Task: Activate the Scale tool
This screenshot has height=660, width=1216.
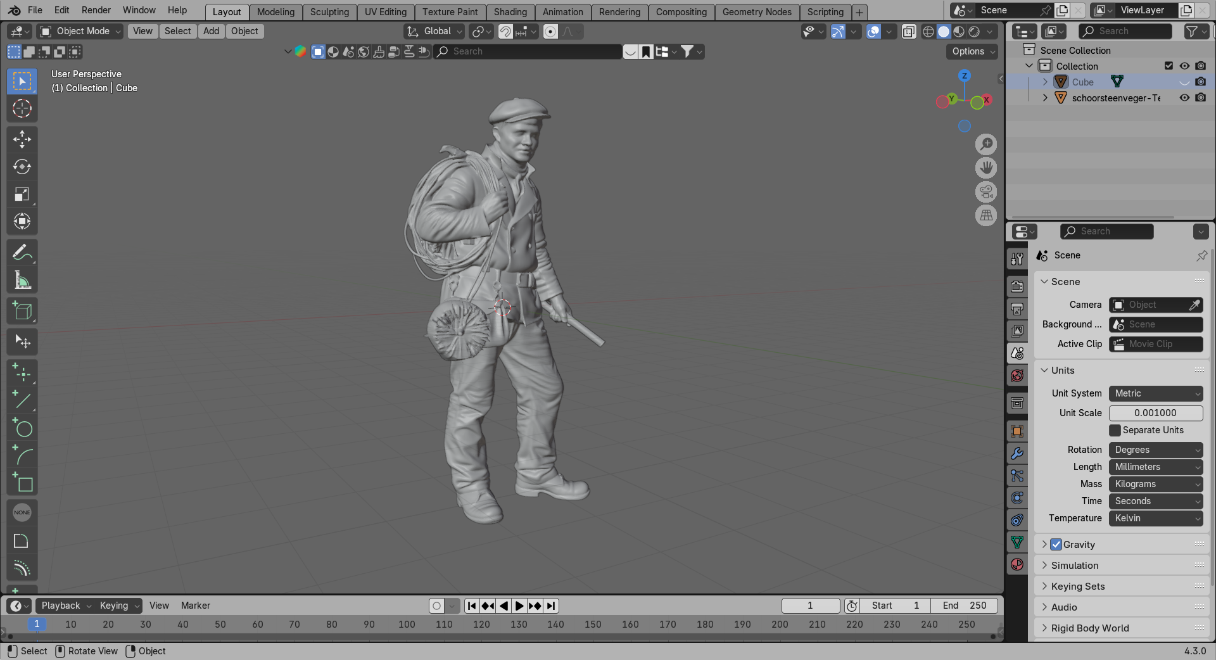Action: tap(22, 194)
